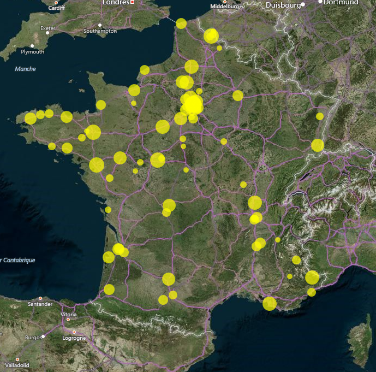Click the Cardiff city marker dot

click(x=56, y=3)
